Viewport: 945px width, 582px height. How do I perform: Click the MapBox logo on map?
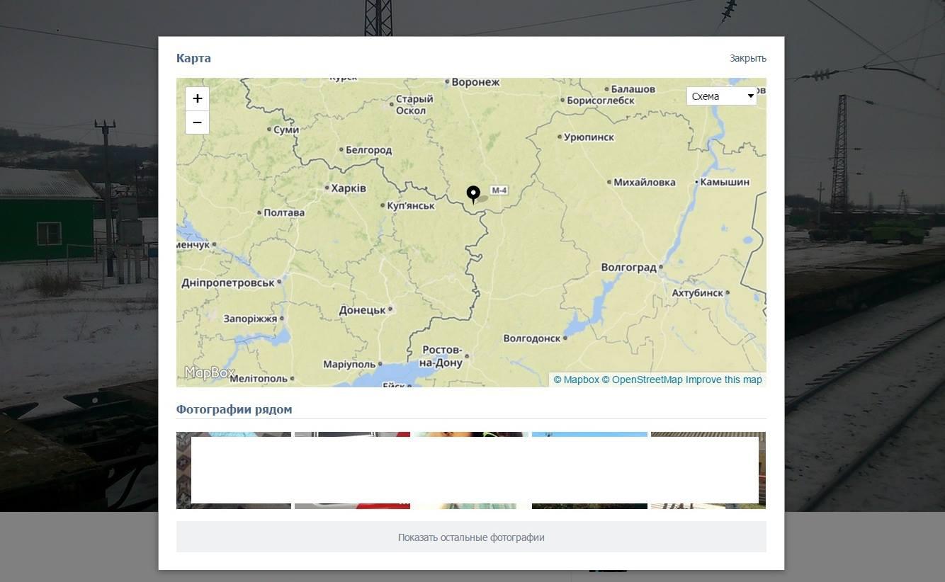point(209,372)
